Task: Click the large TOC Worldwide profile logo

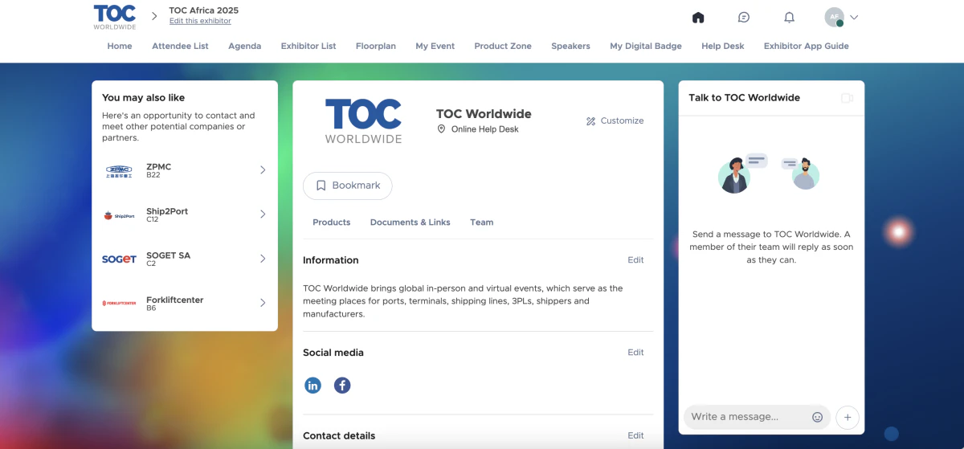Action: (x=363, y=120)
